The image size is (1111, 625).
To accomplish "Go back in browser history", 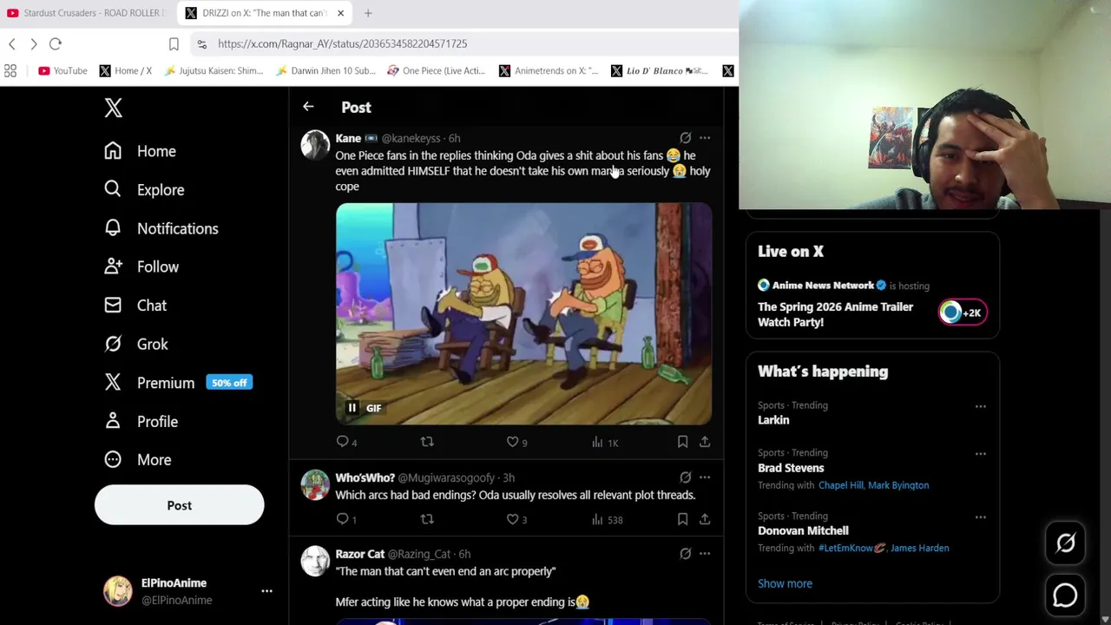I will pos(12,43).
